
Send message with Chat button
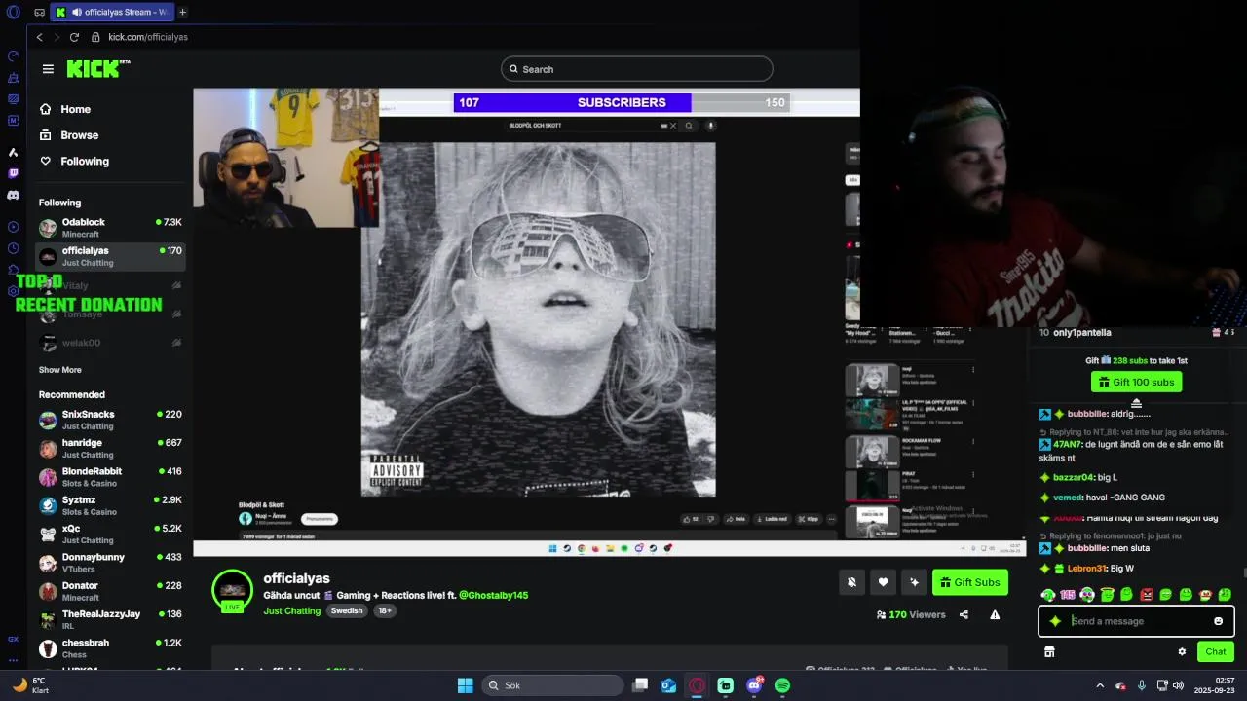[1216, 651]
